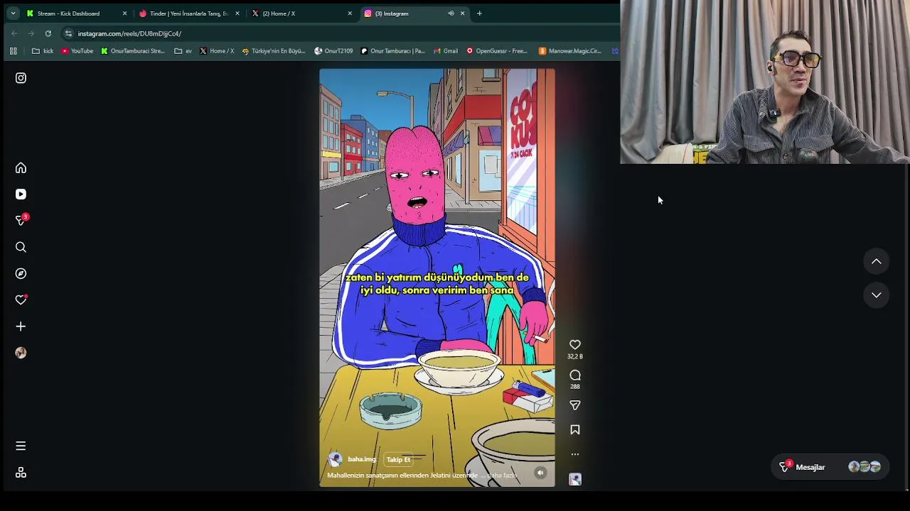
Task: Click the Create plus icon in sidebar
Action: (x=21, y=326)
